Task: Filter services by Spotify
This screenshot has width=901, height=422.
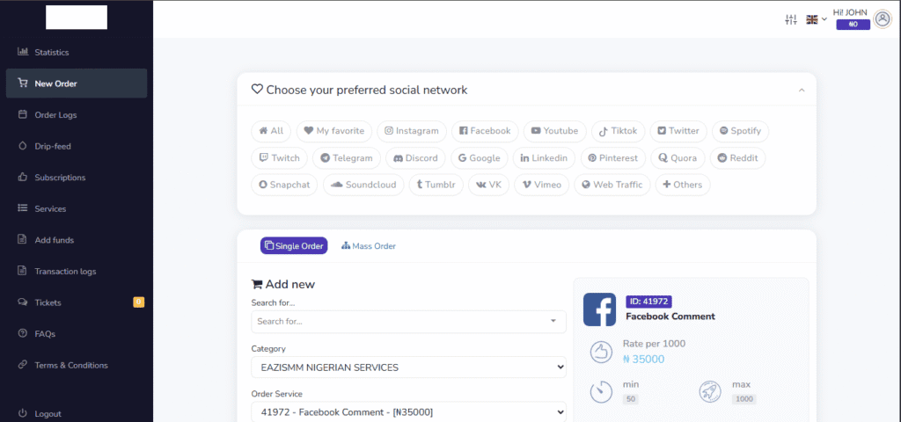Action: coord(740,131)
